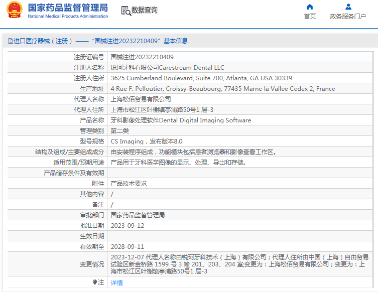Viewport: 378px width, 292px height.
Task: Click the 备注 label
Action: point(98,205)
